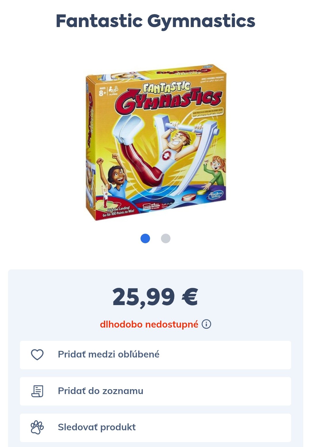This screenshot has height=447, width=311.
Task: Click the ages 8+ badge on box
Action: pyautogui.click(x=103, y=92)
